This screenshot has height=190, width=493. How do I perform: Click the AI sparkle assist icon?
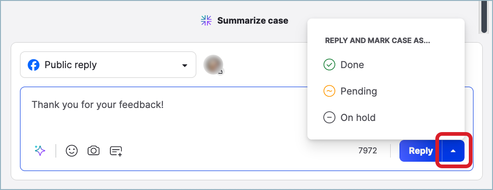point(40,151)
